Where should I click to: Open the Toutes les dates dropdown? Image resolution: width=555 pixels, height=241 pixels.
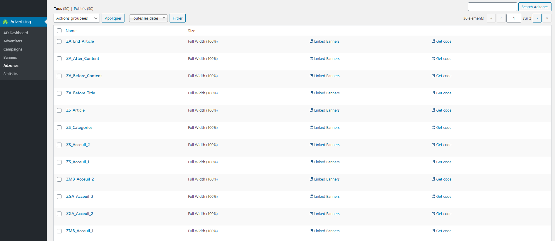click(148, 18)
